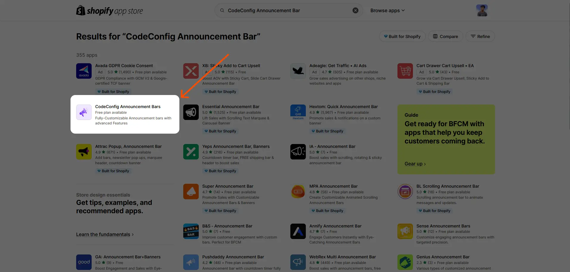Open the Hextom Quick Announcement Bar icon
Viewport: 570px width, 272px height.
tap(298, 112)
